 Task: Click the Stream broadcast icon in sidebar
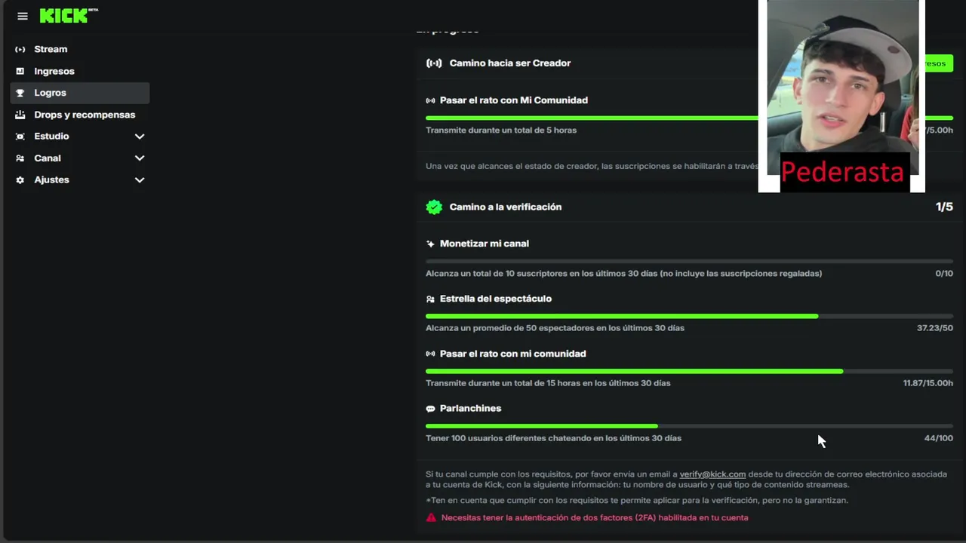20,49
